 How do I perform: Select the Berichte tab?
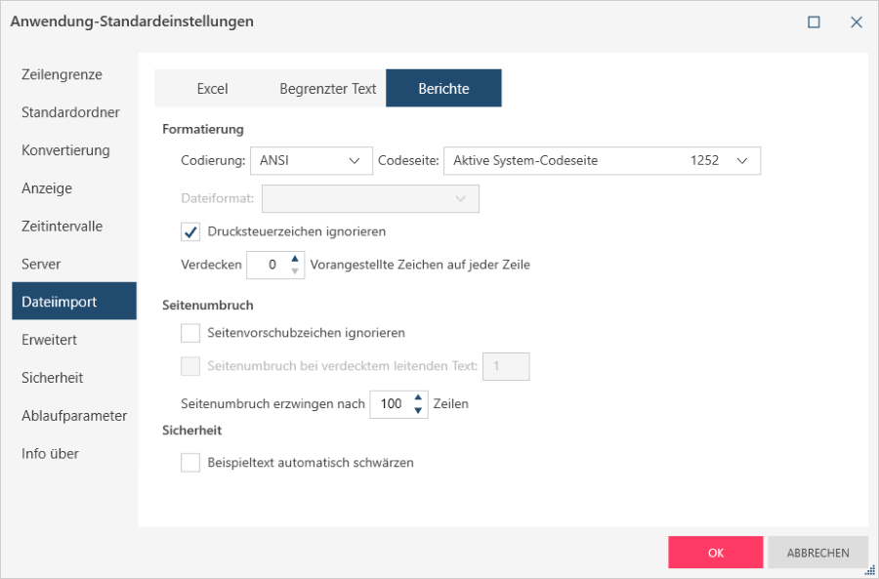[443, 88]
